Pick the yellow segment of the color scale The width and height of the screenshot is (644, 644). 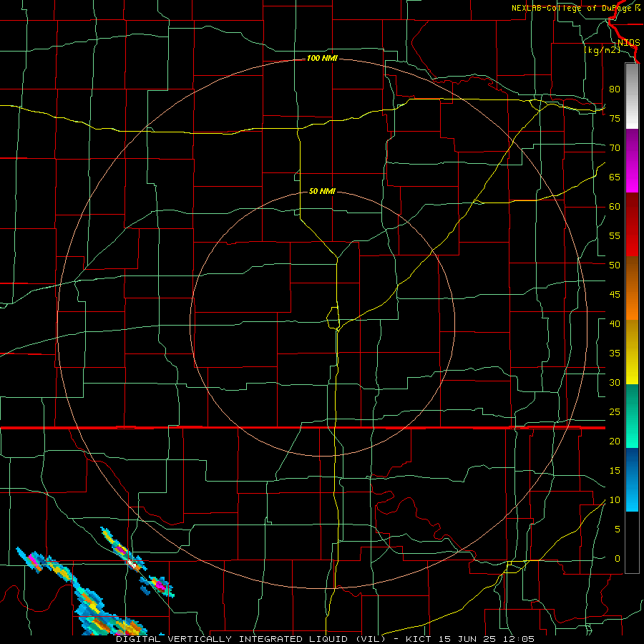632,352
